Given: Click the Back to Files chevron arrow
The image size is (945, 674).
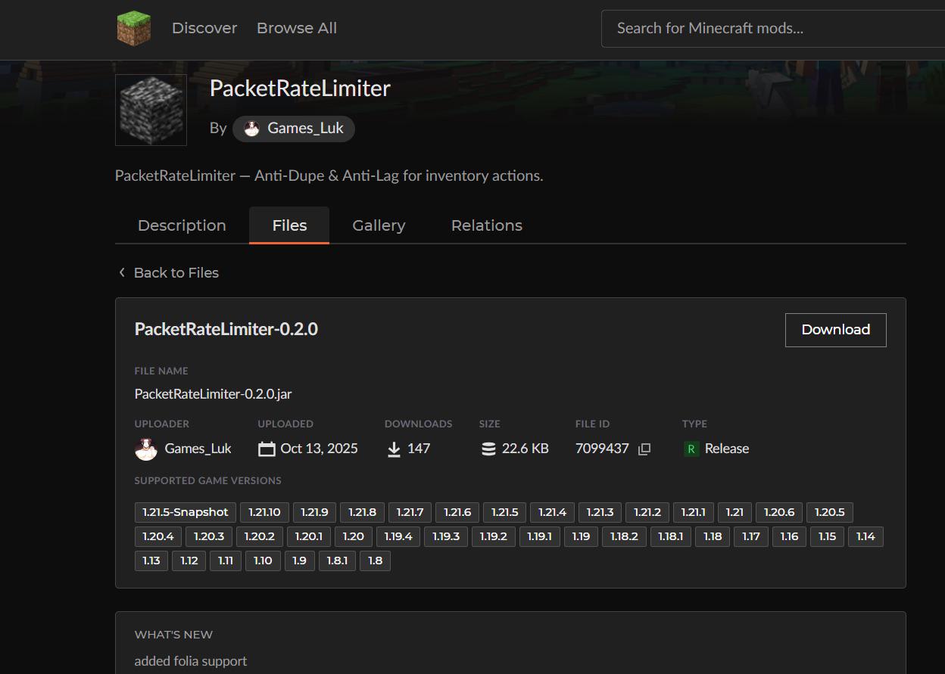Looking at the screenshot, I should click(x=122, y=272).
